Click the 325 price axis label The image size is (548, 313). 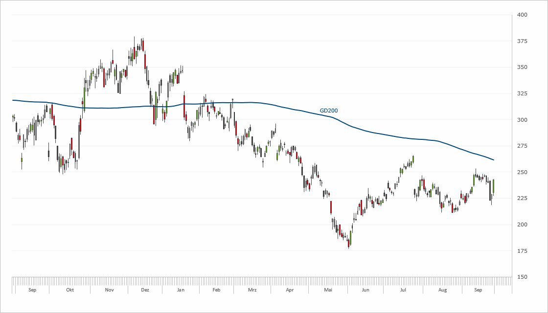point(522,93)
